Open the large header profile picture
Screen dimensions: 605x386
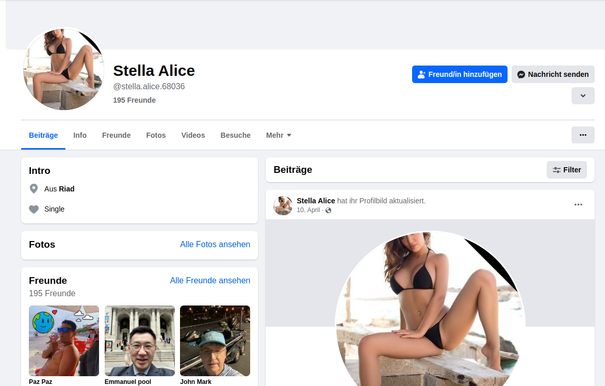63,69
